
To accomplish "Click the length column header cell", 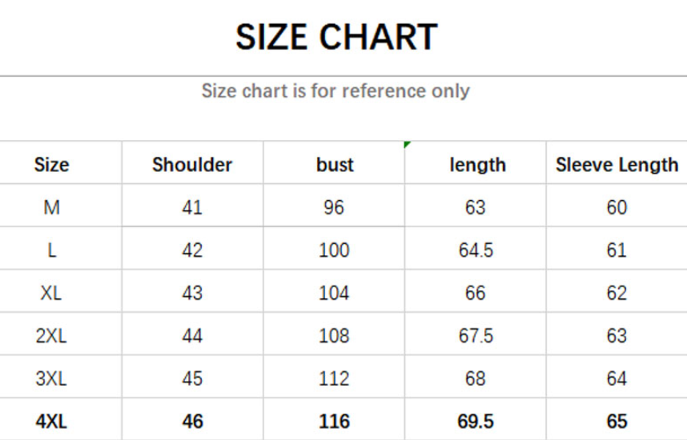I will point(477,165).
